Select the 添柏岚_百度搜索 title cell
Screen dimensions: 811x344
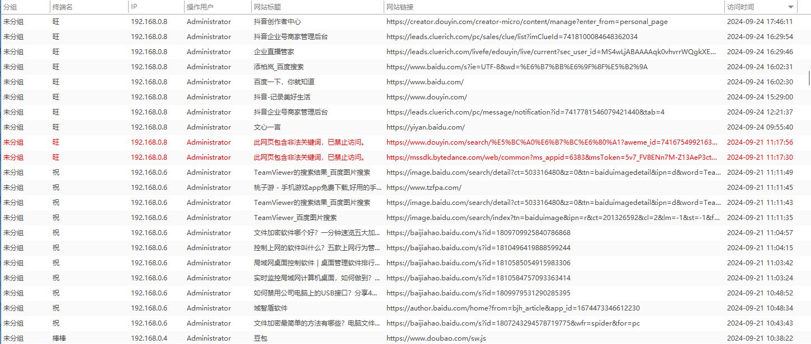point(279,67)
